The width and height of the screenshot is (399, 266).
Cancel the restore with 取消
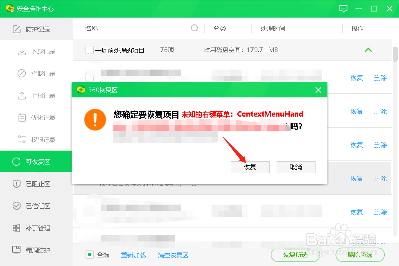(x=296, y=167)
